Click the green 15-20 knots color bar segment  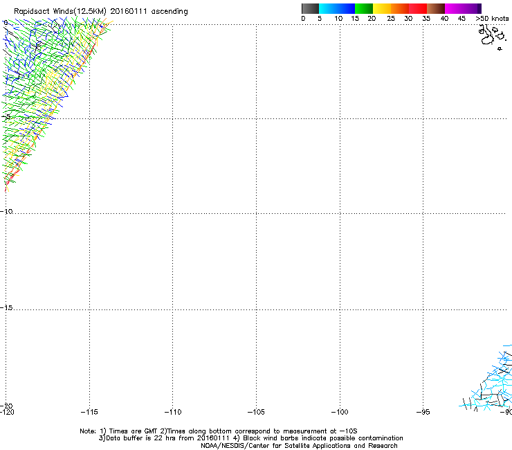[364, 8]
